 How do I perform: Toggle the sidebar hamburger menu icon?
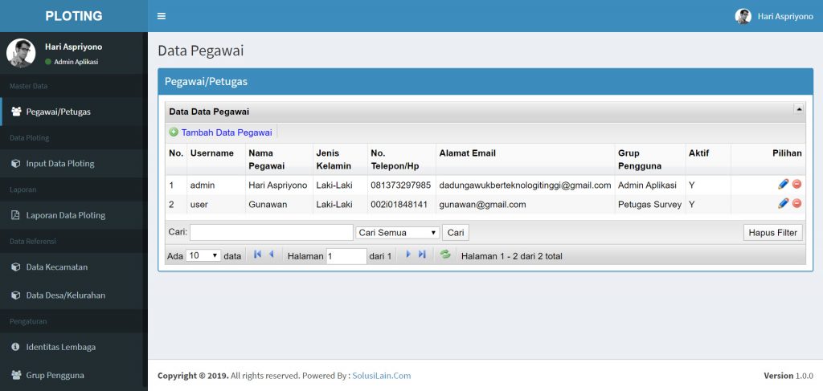[x=162, y=16]
